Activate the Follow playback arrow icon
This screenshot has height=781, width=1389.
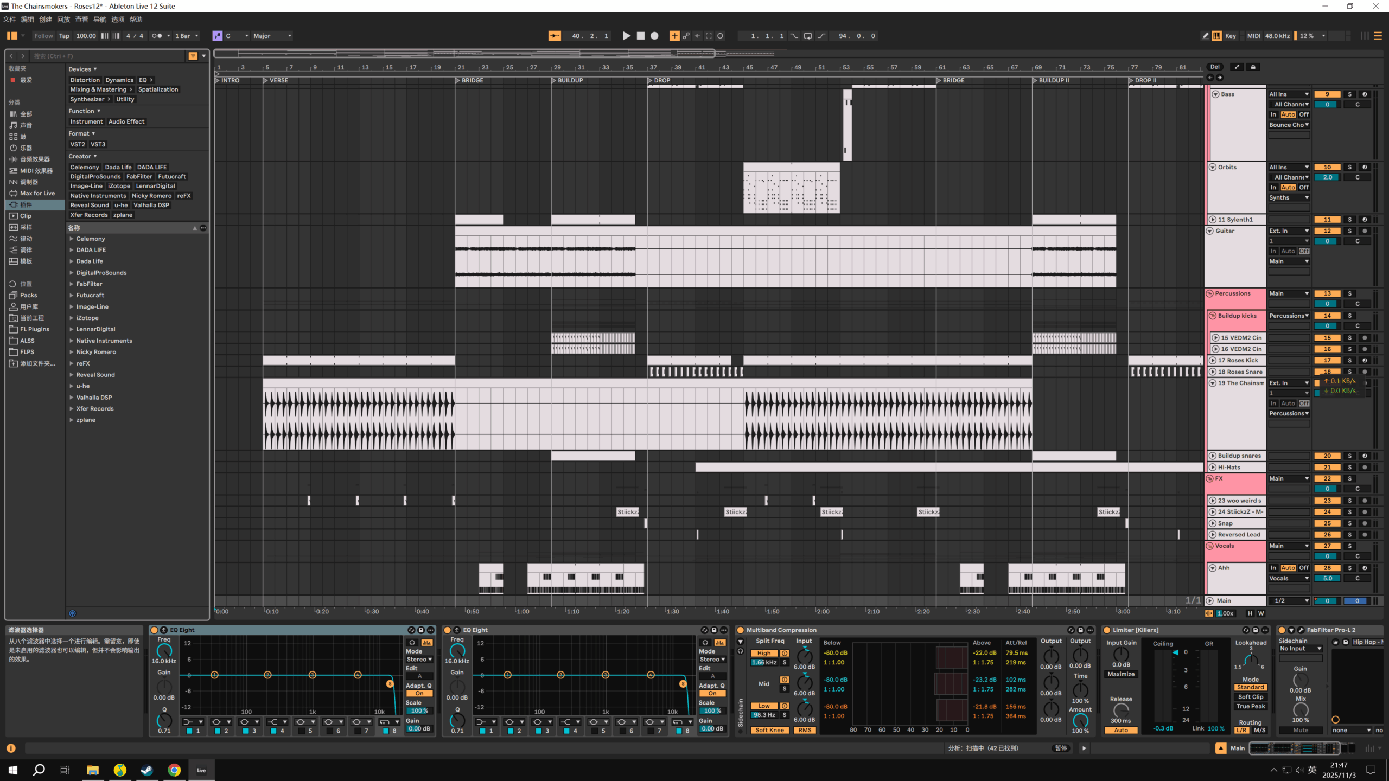555,36
